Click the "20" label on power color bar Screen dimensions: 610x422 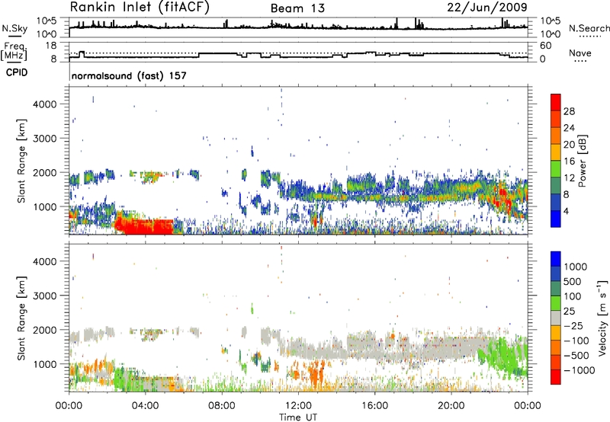(569, 145)
